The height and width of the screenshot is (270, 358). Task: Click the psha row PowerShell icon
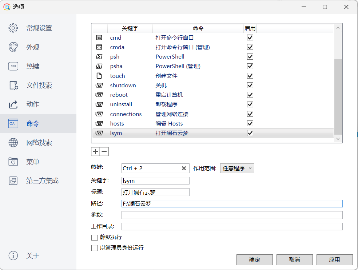[x=99, y=66]
